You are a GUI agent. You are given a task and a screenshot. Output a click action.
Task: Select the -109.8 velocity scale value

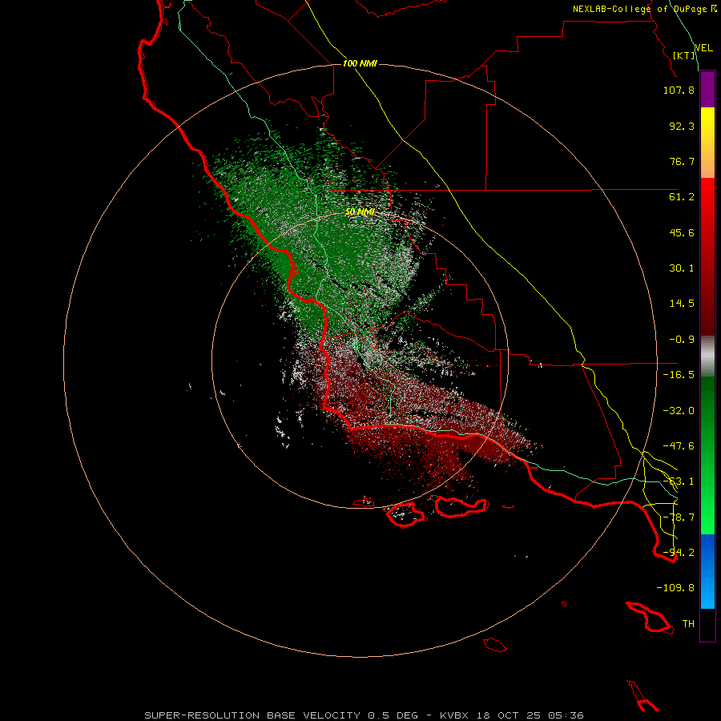[x=675, y=588]
